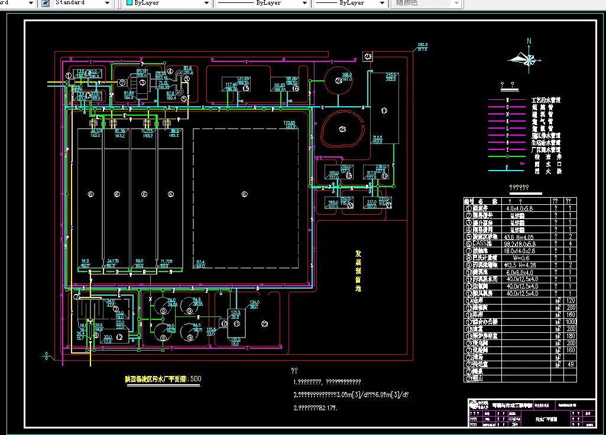Open the ByLayer lineweight dropdown
The image size is (606, 435).
tap(382, 3)
